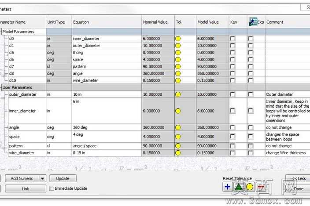
Task: Select equation 'angle / space' for pattern
Action: tap(107, 146)
